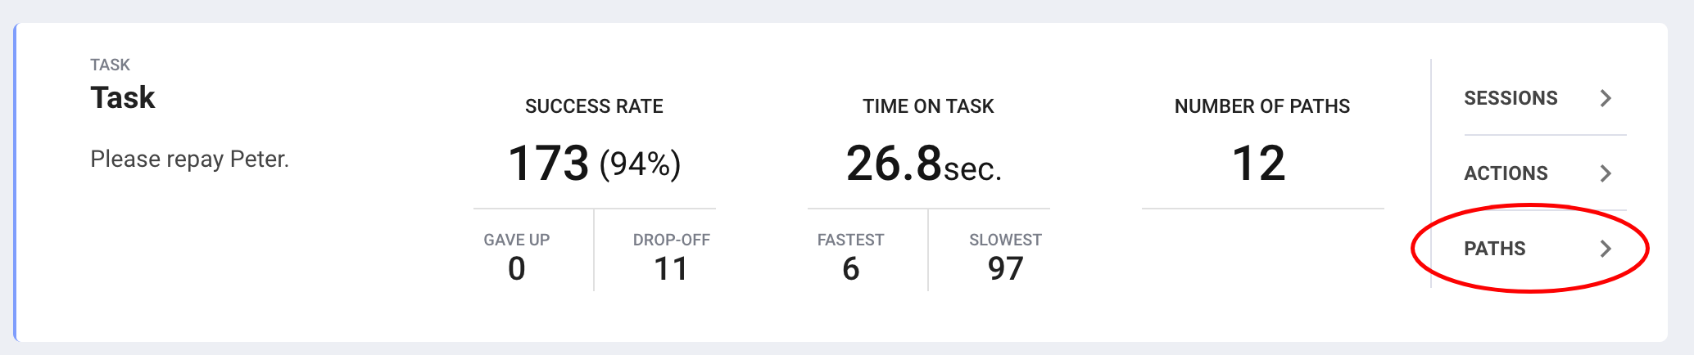Select the Task title heading
Image resolution: width=1694 pixels, height=355 pixels.
point(122,97)
